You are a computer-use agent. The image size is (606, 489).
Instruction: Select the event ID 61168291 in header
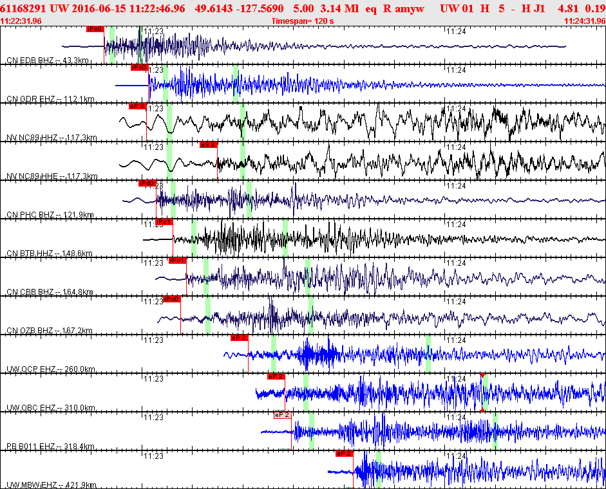[x=23, y=8]
